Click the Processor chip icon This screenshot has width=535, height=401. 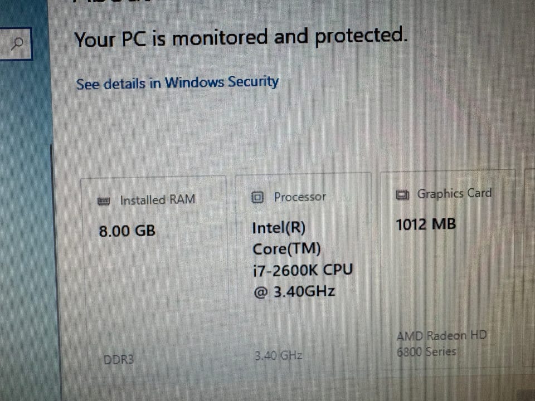pos(257,197)
